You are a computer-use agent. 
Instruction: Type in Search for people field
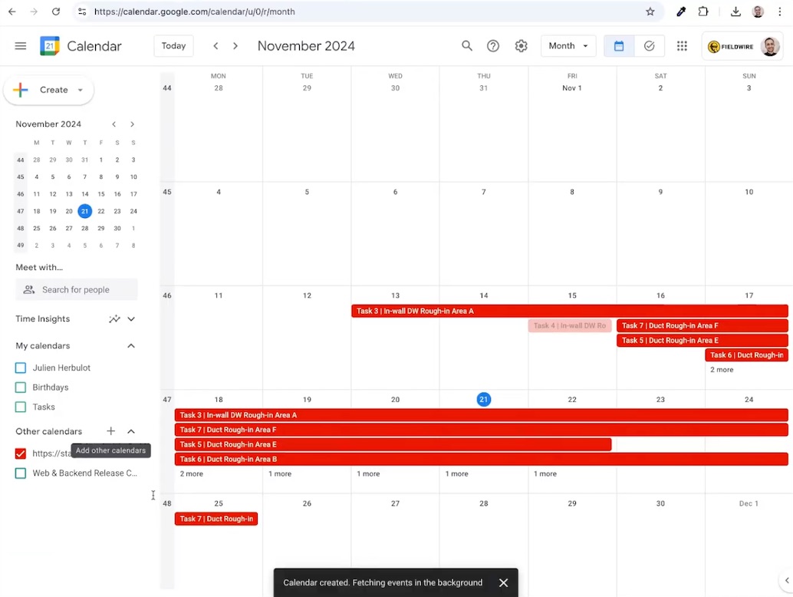[84, 290]
